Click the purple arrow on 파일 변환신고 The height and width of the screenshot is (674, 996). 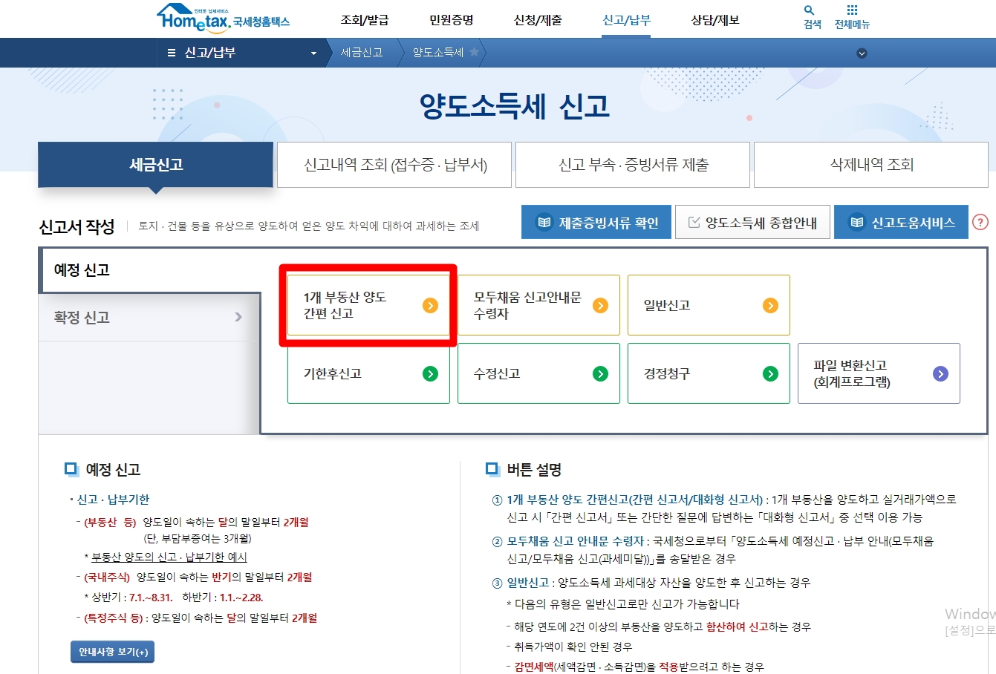tap(940, 373)
